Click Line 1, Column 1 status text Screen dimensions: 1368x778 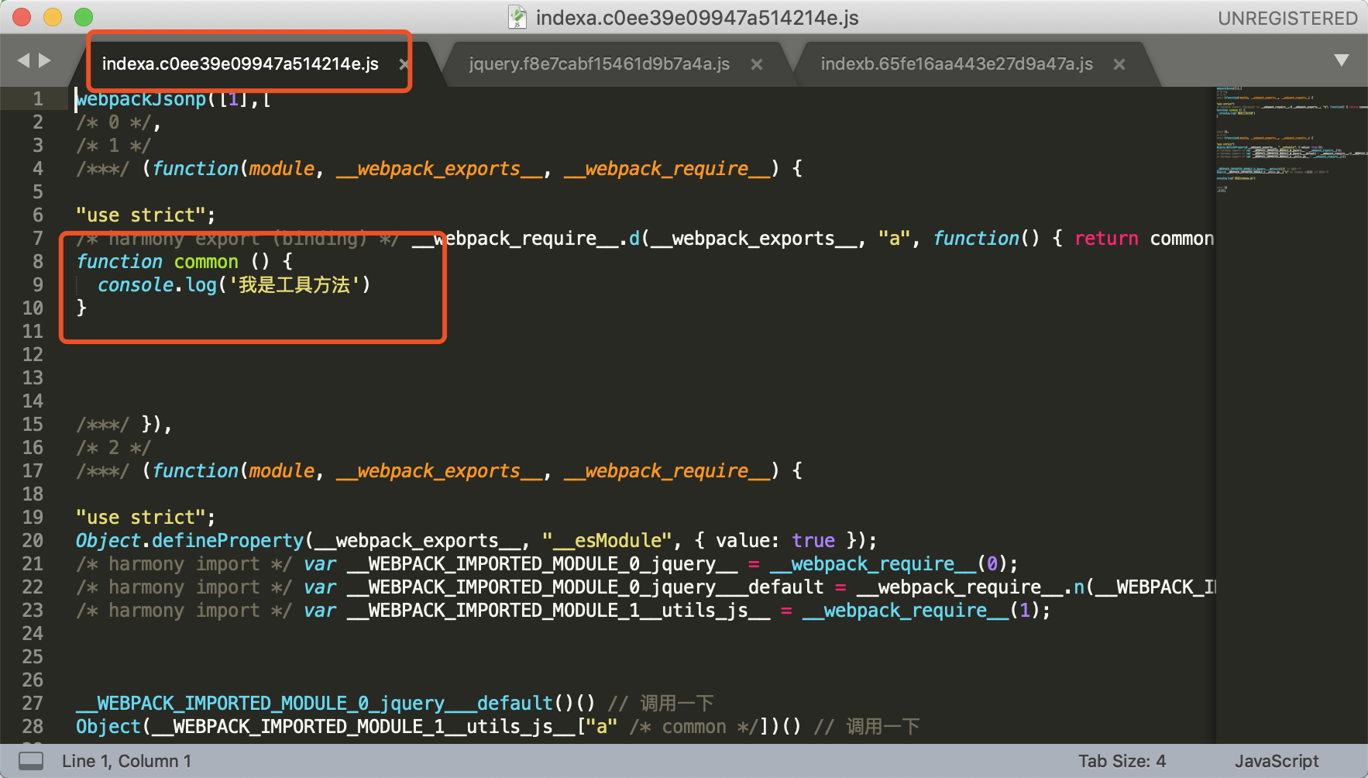126,761
